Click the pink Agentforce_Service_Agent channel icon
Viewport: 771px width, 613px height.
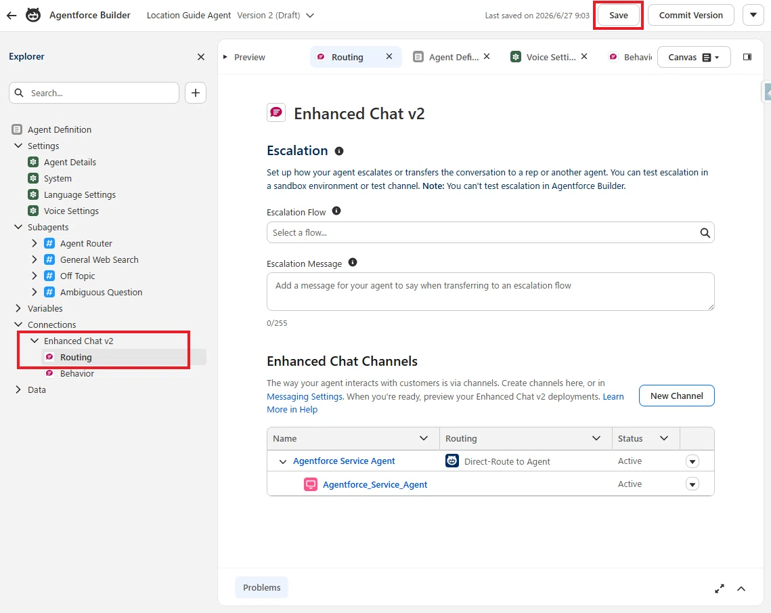click(310, 484)
